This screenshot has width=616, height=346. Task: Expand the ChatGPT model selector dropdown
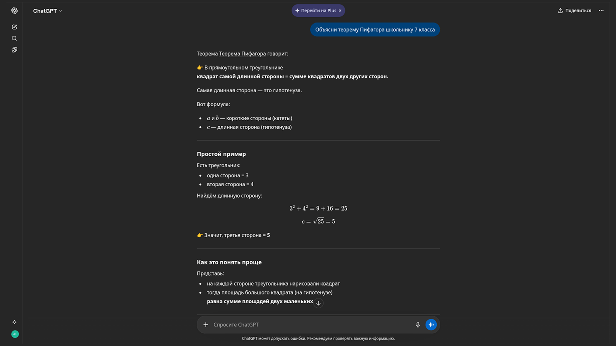48,11
